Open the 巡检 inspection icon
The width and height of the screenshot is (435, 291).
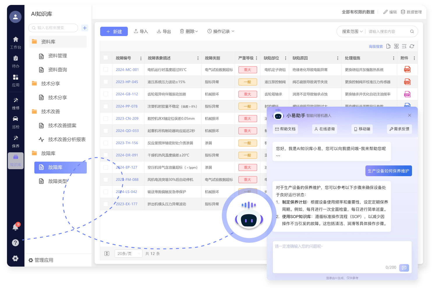[x=16, y=119]
